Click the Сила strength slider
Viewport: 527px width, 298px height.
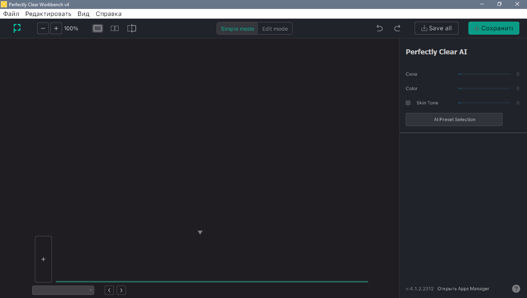click(x=484, y=74)
